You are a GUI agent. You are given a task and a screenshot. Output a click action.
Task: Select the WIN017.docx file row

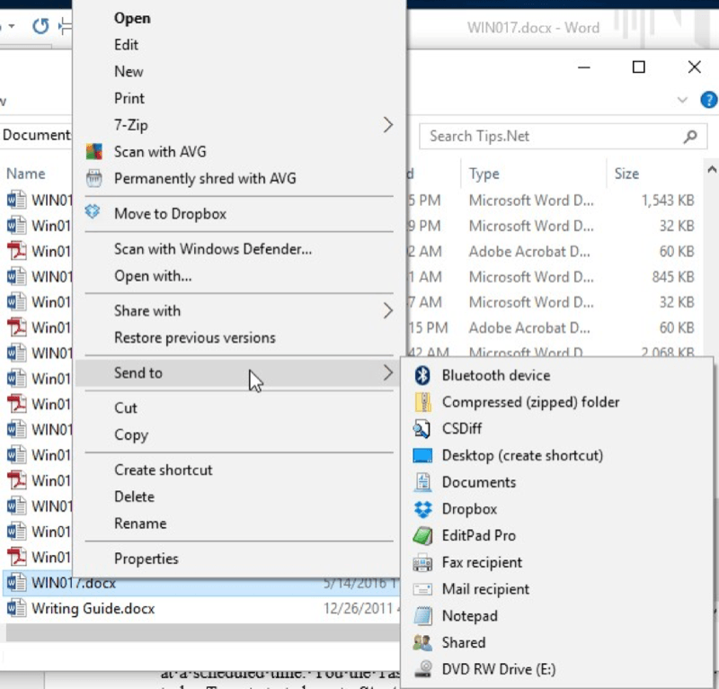[x=201, y=583]
